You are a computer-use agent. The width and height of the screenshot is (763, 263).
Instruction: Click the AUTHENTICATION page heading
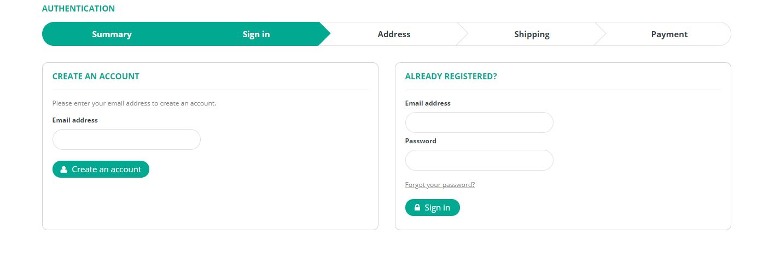click(x=78, y=9)
